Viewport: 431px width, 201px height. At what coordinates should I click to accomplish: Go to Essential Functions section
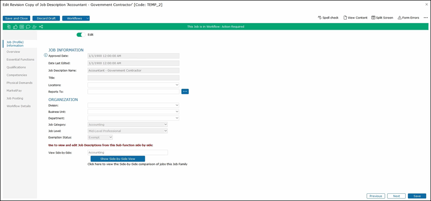(x=20, y=59)
